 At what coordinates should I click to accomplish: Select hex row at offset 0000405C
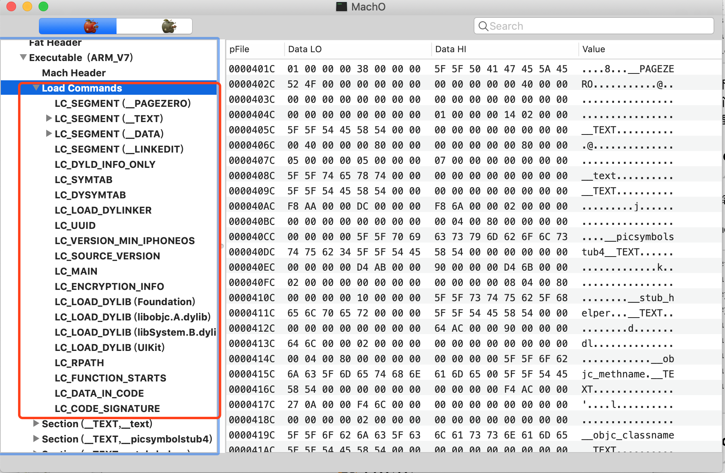pos(474,130)
